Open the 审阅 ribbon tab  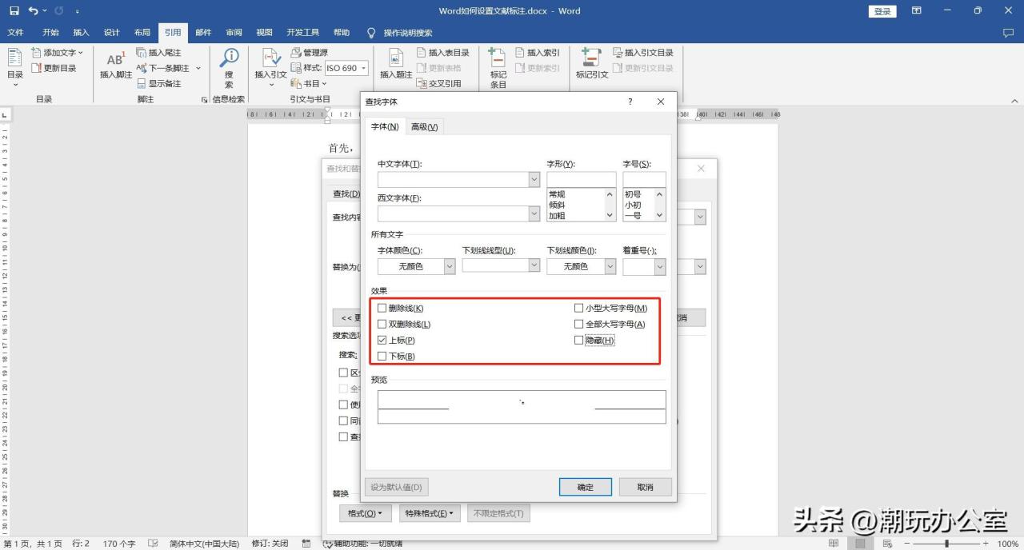(234, 33)
